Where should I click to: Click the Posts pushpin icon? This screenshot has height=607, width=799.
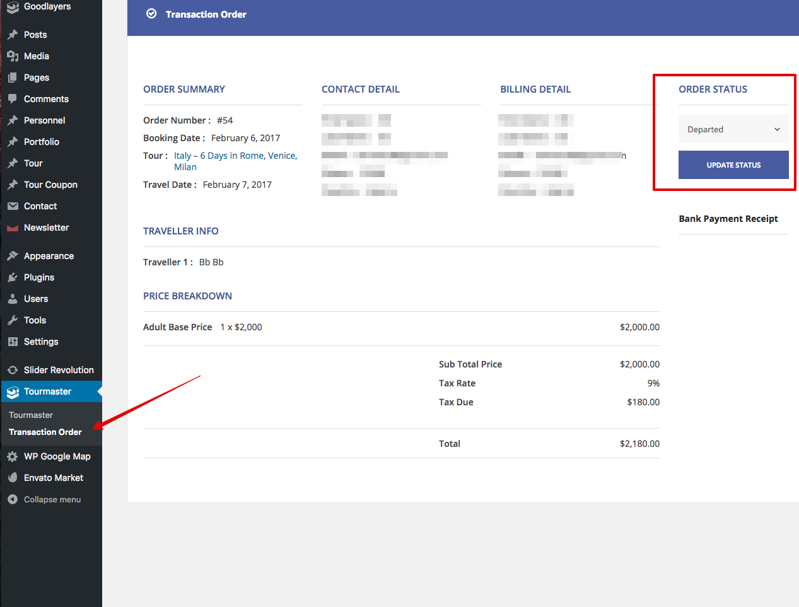[x=13, y=35]
